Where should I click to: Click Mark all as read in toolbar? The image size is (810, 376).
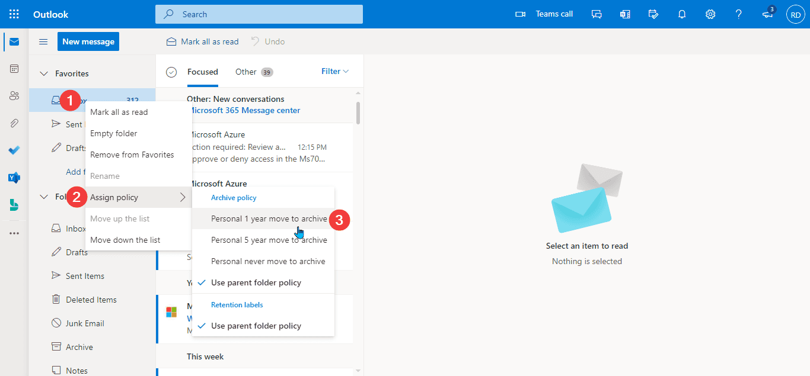(x=203, y=41)
